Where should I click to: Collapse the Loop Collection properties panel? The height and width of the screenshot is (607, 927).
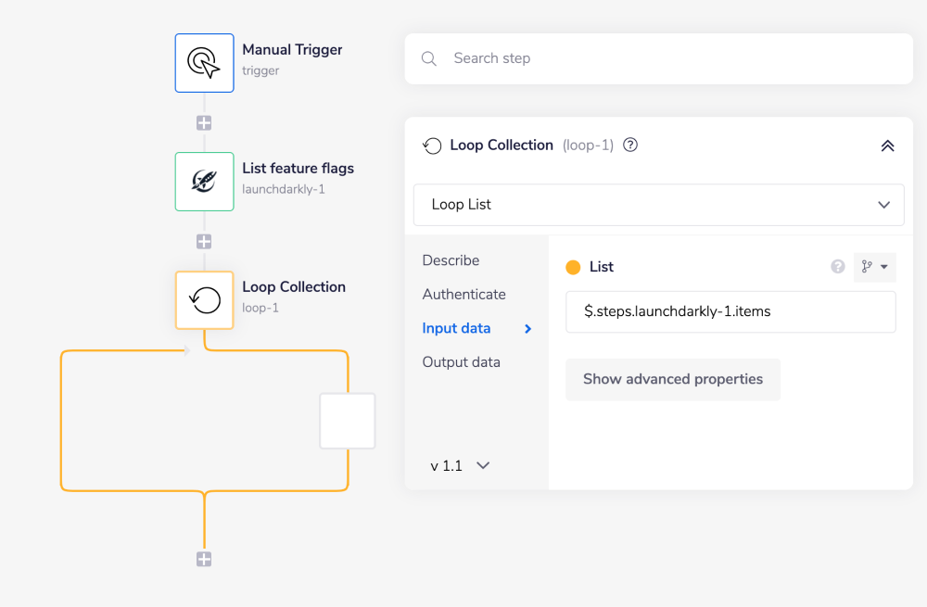[887, 145]
